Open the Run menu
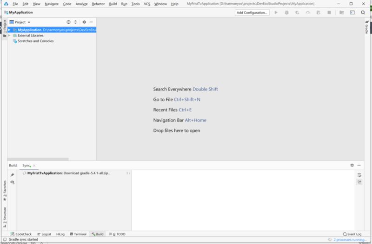The image size is (372, 244). click(124, 4)
